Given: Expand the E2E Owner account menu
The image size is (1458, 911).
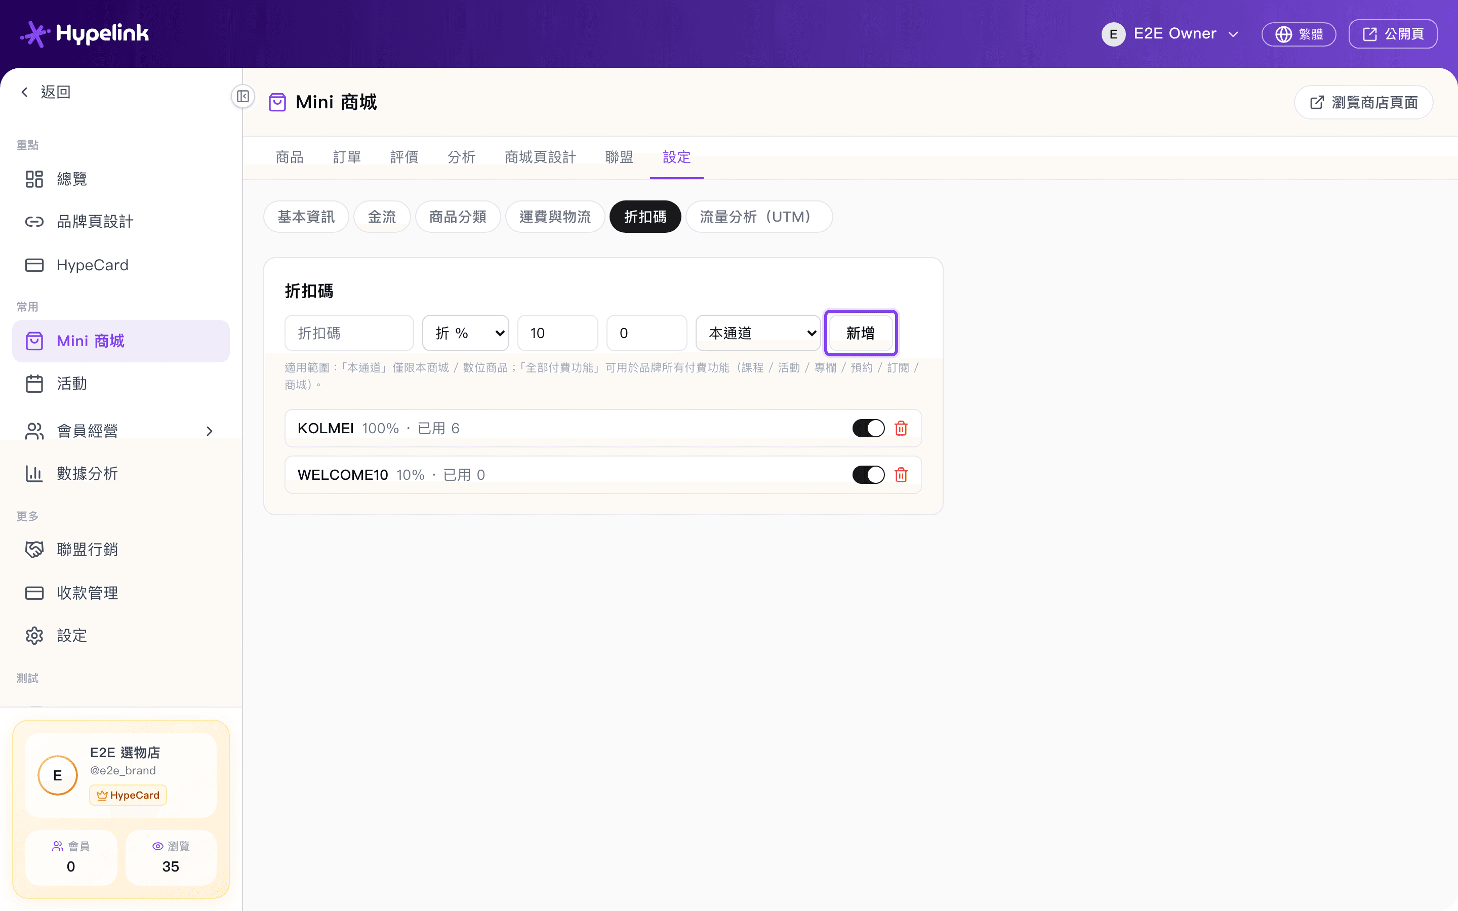Looking at the screenshot, I should [x=1170, y=34].
